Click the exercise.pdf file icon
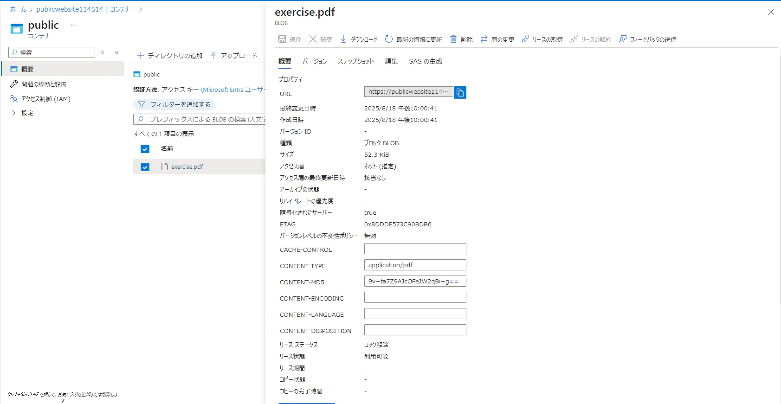This screenshot has width=781, height=404. (165, 167)
